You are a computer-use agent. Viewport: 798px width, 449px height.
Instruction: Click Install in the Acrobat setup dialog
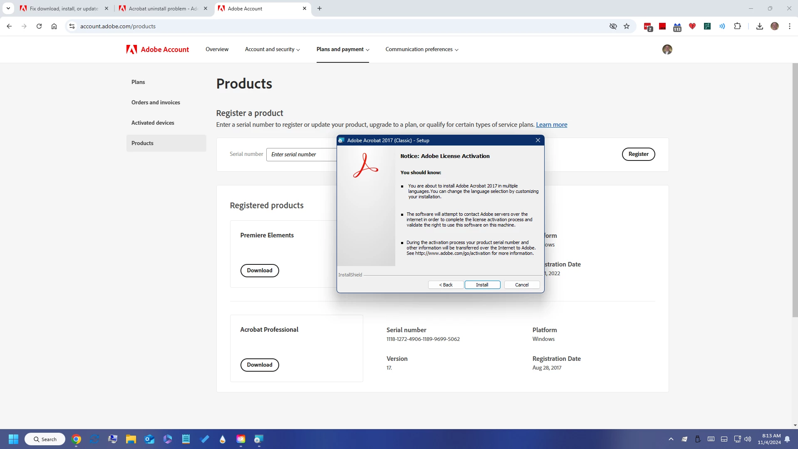click(x=482, y=285)
